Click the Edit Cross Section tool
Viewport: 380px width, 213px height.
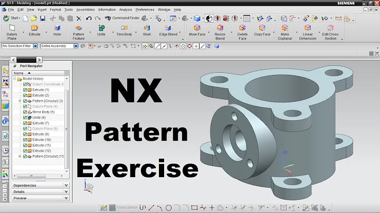[x=330, y=32]
